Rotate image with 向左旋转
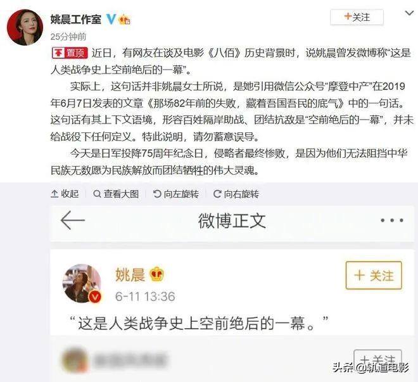 click(x=176, y=194)
